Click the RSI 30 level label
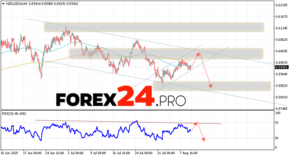The width and height of the screenshot is (290, 157). (x=276, y=138)
